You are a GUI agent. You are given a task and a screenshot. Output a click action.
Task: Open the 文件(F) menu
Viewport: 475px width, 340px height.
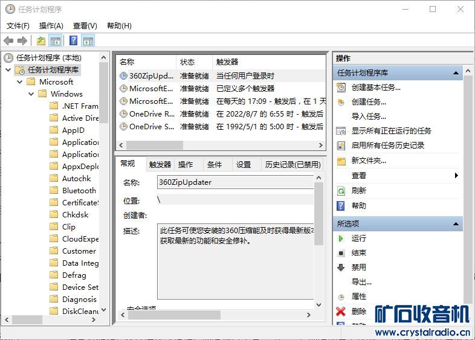(x=18, y=26)
